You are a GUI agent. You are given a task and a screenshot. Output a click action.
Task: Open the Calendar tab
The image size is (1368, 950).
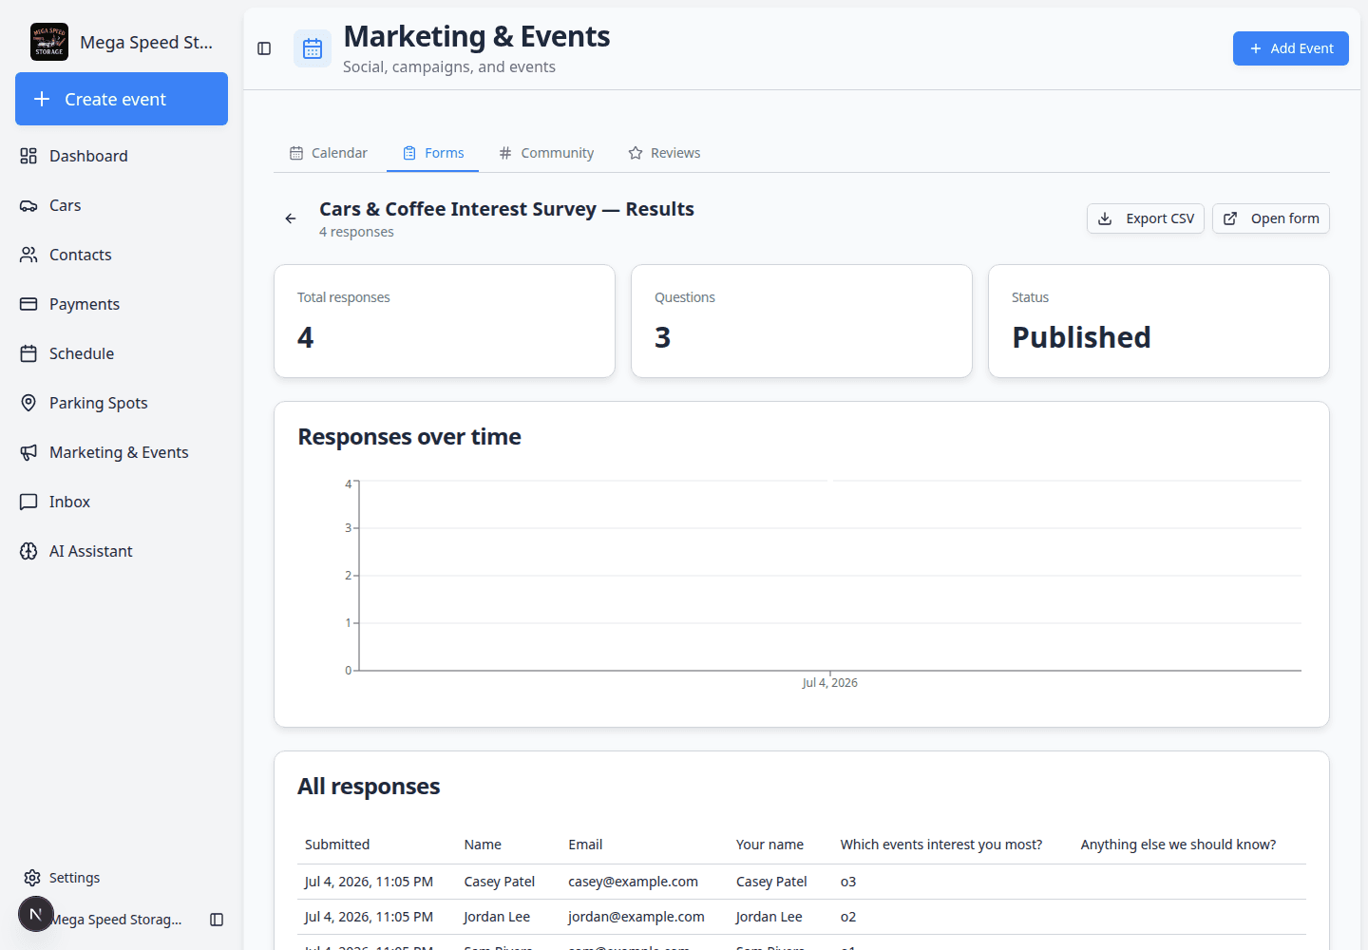329,153
